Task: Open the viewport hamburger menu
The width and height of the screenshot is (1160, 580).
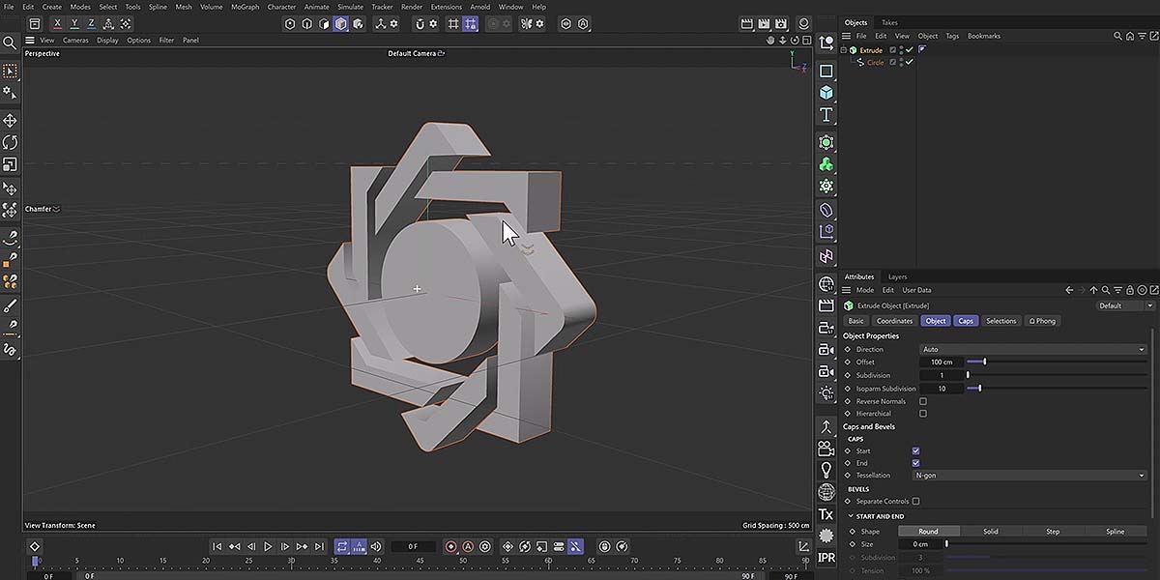Action: tap(30, 40)
